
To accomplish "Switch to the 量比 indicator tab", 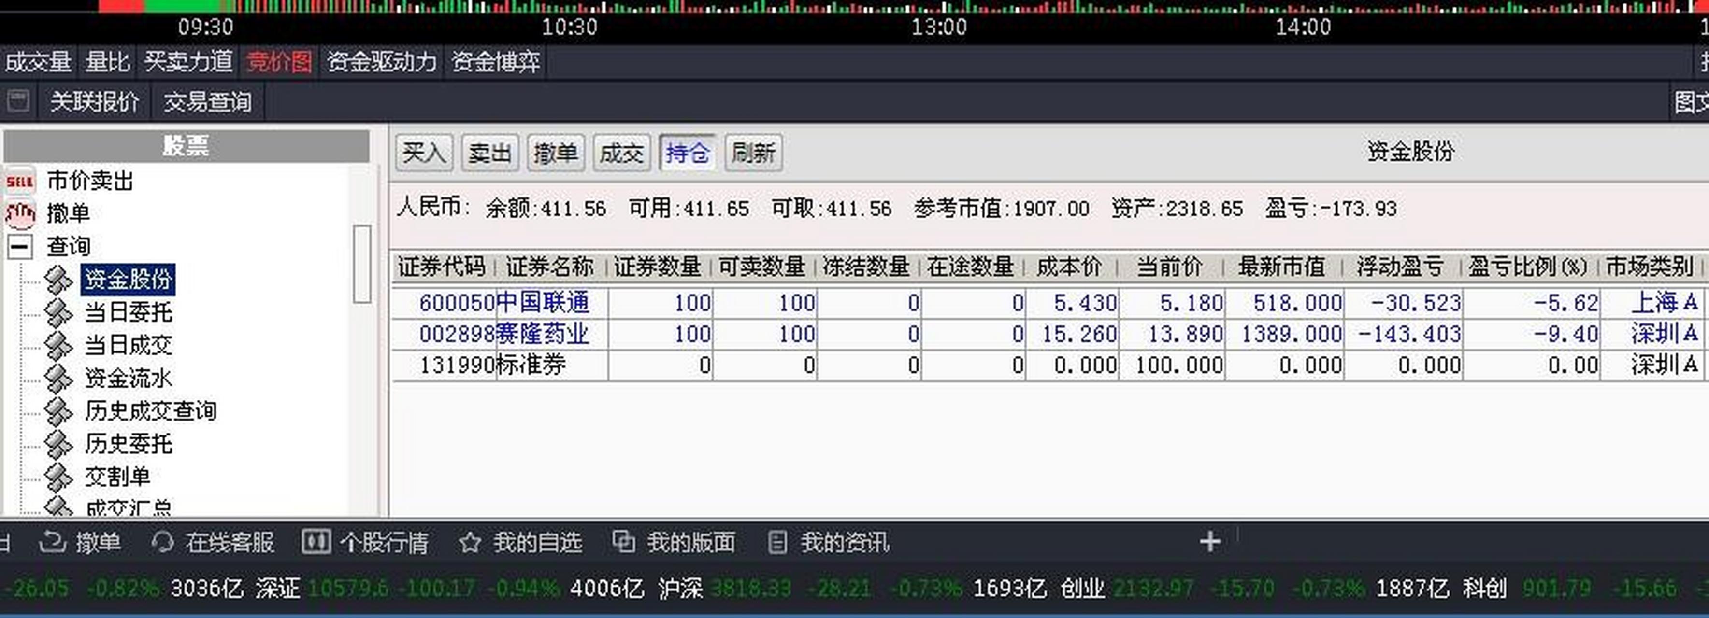I will coord(107,62).
